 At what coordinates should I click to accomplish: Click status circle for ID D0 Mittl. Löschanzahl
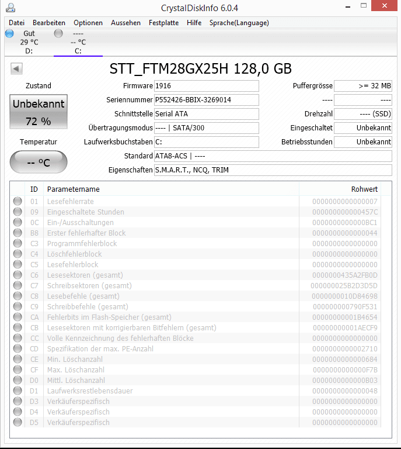tap(18, 380)
